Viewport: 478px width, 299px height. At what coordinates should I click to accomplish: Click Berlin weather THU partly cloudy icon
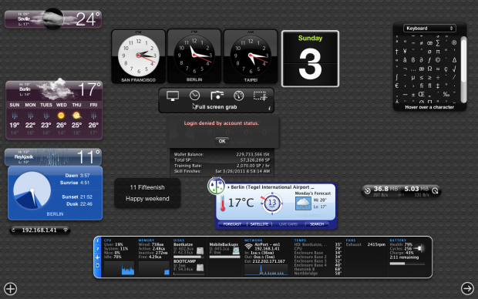[76, 116]
